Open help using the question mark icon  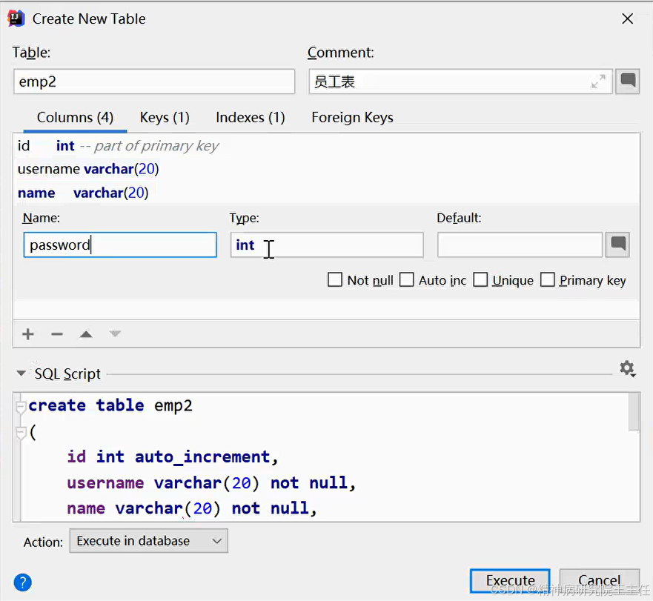click(22, 582)
